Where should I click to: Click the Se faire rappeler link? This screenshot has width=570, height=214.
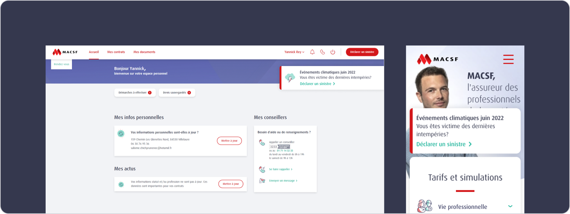281,169
